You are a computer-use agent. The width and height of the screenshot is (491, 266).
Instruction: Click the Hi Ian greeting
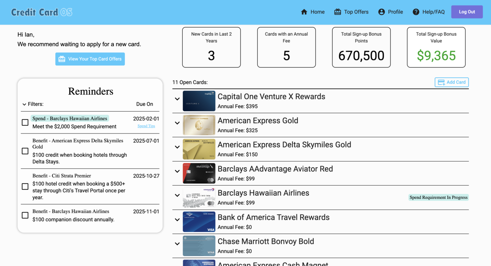coord(26,35)
